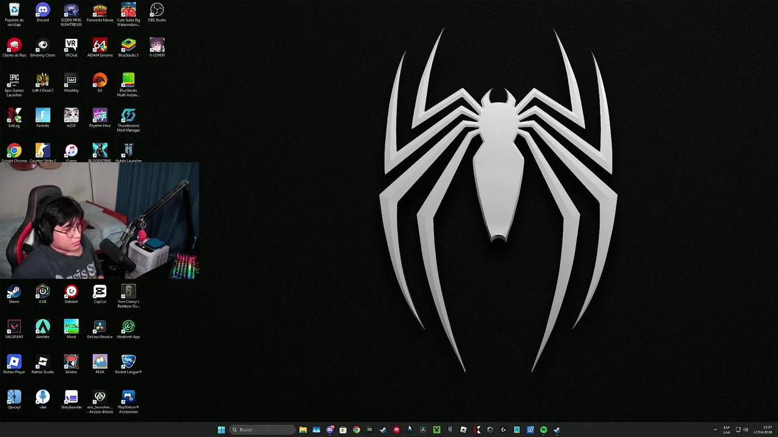Select the Steam desktop shortcut
Image resolution: width=778 pixels, height=437 pixels.
pos(14,294)
